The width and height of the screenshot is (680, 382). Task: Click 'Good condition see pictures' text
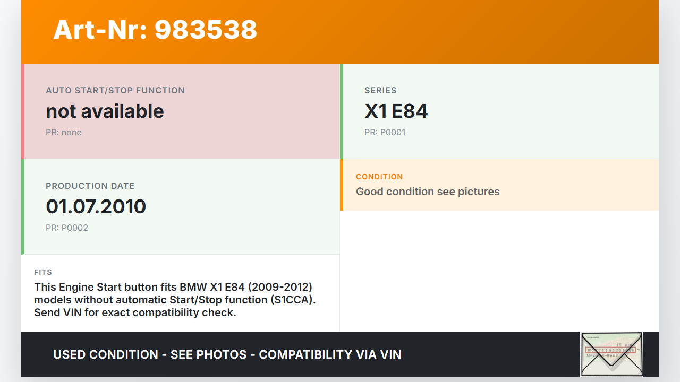pyautogui.click(x=428, y=192)
